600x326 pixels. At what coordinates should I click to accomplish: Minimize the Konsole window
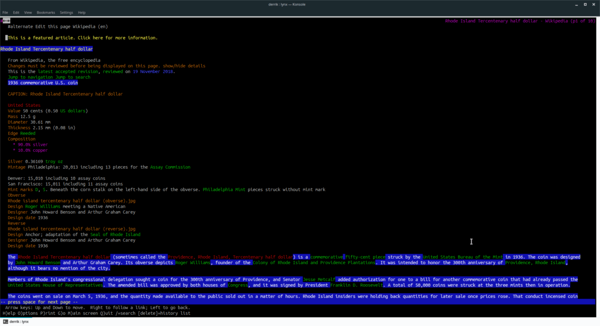[x=577, y=4]
